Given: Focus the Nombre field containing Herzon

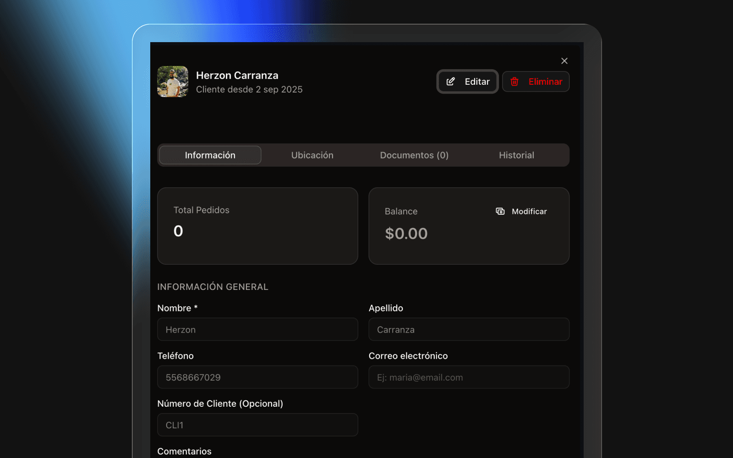Looking at the screenshot, I should [x=257, y=330].
